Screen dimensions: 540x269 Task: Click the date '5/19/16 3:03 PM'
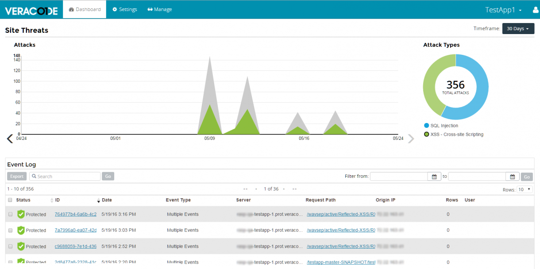tap(119, 230)
